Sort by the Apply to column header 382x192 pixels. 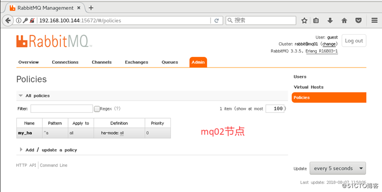click(x=81, y=123)
